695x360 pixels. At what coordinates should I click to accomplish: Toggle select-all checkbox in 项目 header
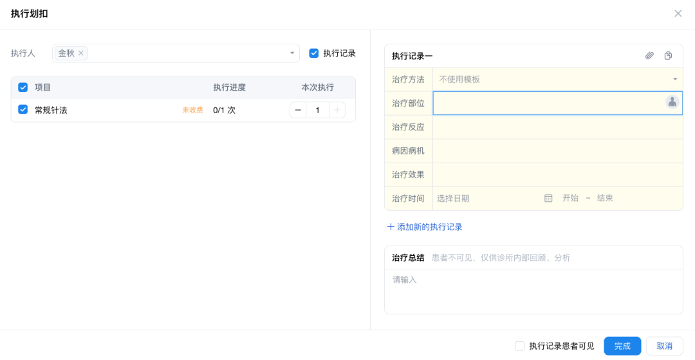(x=23, y=87)
